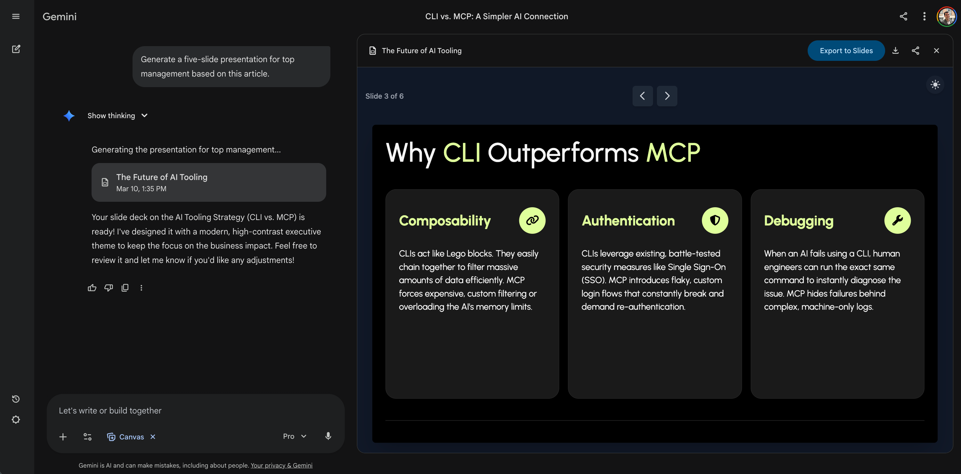The width and height of the screenshot is (961, 474).
Task: Open the settings gear in the sidebar
Action: click(x=16, y=420)
